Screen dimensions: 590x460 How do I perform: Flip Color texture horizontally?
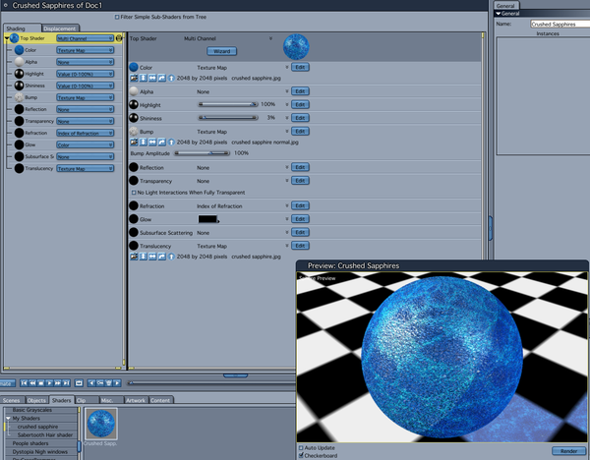click(x=152, y=79)
